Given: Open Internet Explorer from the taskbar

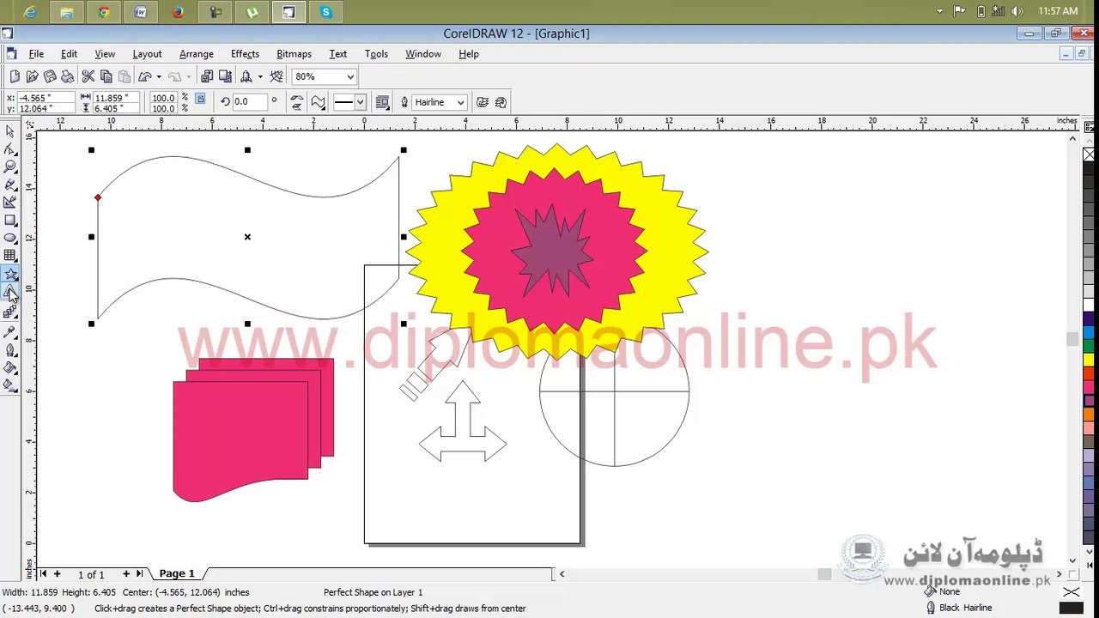Looking at the screenshot, I should coord(30,12).
